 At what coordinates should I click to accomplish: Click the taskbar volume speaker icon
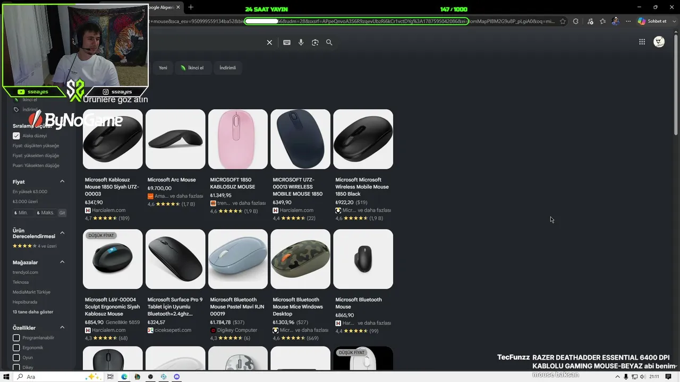point(643,377)
